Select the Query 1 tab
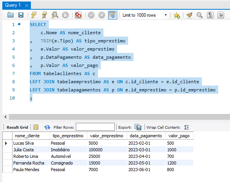This screenshot has height=182, width=230. (13, 5)
